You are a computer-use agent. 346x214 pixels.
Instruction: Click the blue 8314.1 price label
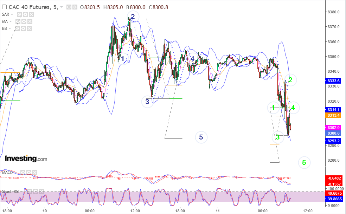[x=333, y=110]
